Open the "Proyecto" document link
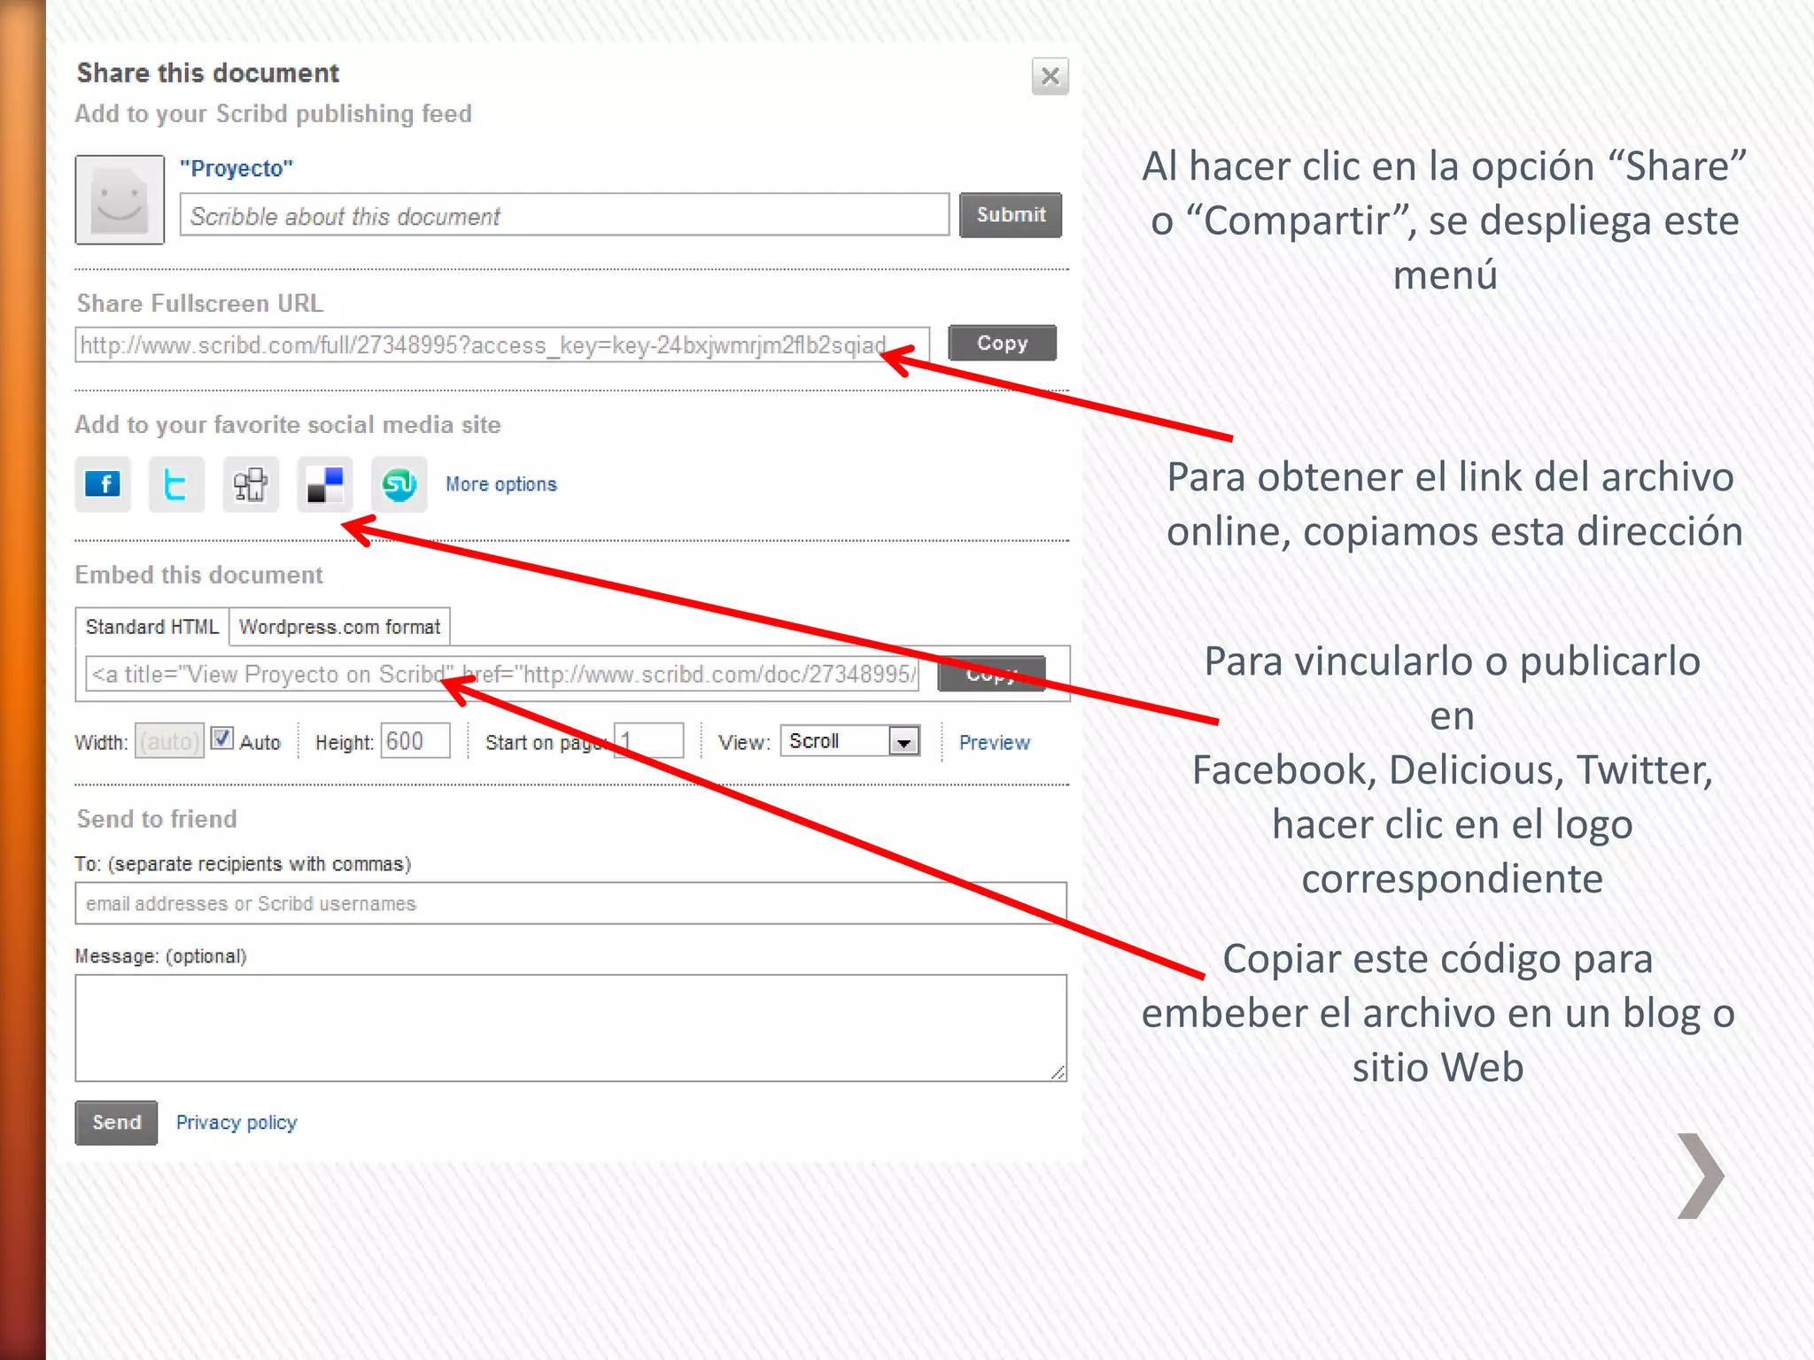1814x1360 pixels. click(236, 168)
